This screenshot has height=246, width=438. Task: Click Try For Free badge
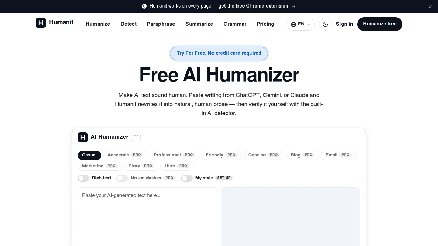[219, 54]
